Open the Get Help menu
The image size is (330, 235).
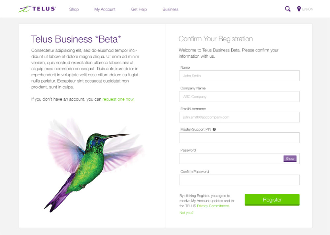point(139,9)
